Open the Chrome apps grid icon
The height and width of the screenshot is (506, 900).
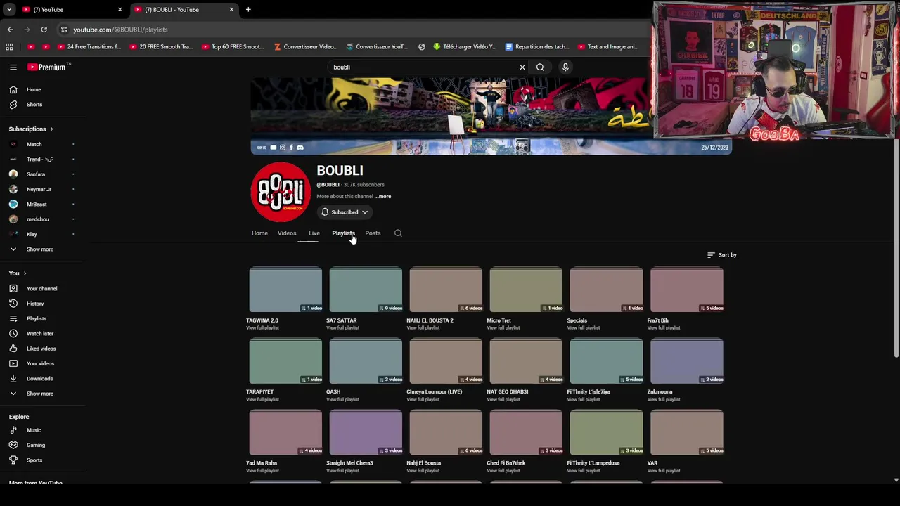9,47
